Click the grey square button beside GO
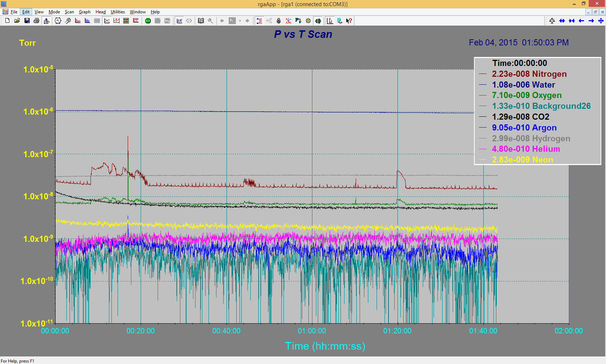The height and width of the screenshot is (364, 606). pyautogui.click(x=158, y=21)
